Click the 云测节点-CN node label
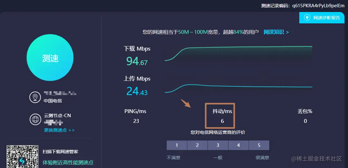This screenshot has height=168, width=348. tap(58, 116)
